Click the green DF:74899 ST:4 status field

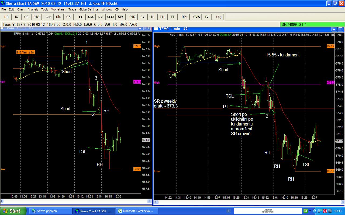(312, 24)
